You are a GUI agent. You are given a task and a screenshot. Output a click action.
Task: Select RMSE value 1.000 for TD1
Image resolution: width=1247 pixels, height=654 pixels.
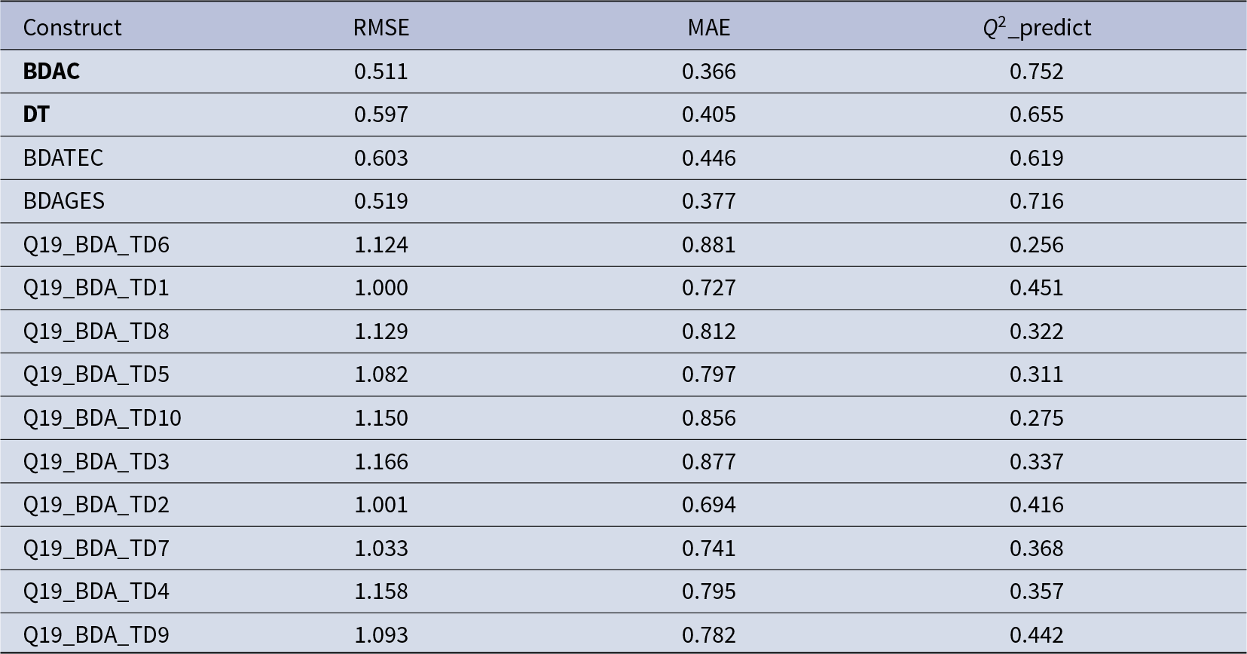tap(381, 287)
